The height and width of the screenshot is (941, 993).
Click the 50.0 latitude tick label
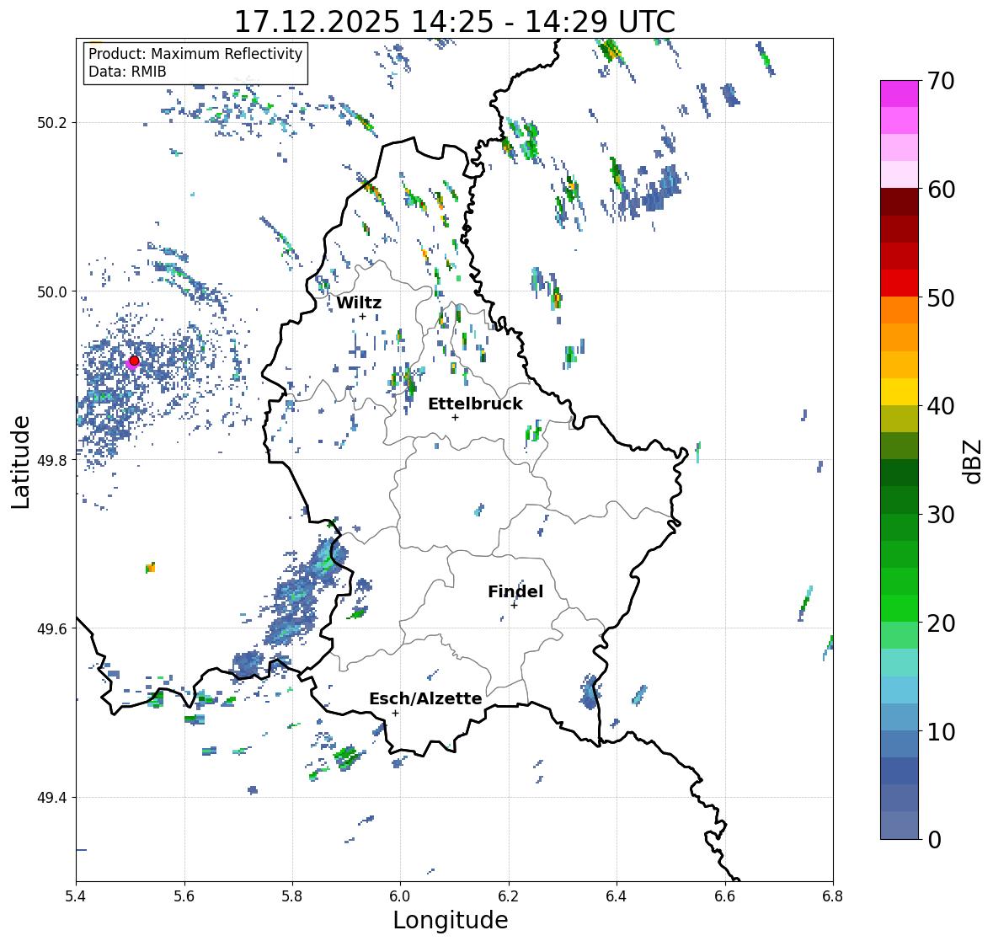52,291
